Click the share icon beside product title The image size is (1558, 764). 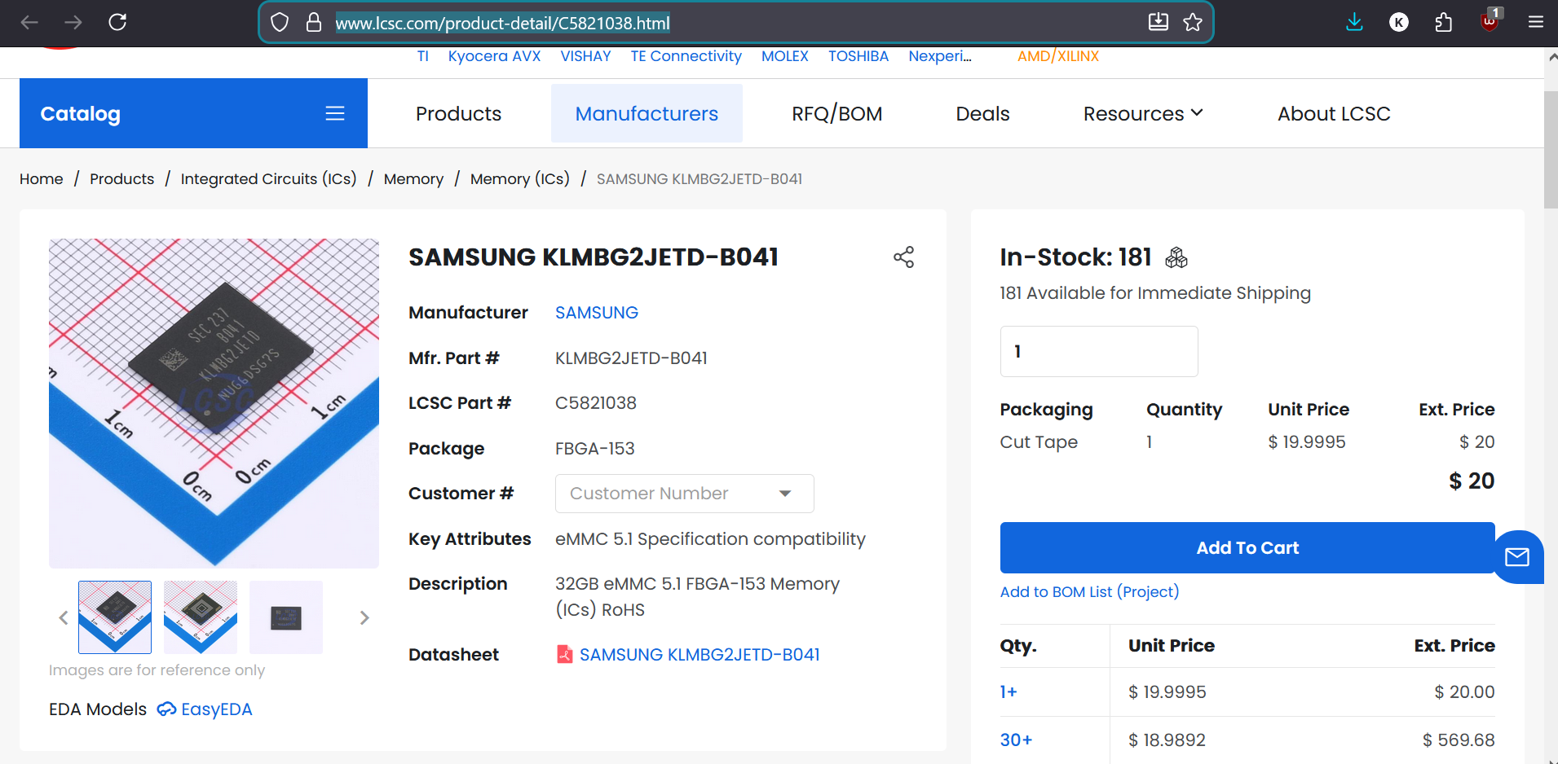[x=903, y=257]
